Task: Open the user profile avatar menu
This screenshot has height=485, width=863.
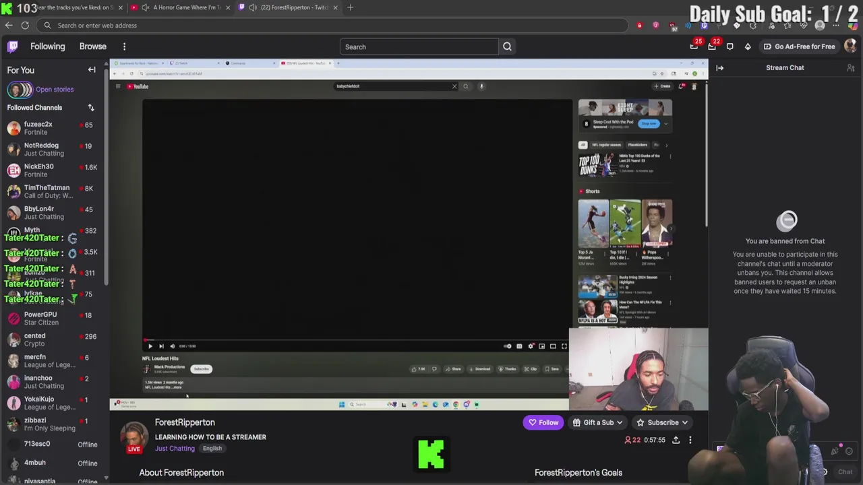Action: (850, 46)
